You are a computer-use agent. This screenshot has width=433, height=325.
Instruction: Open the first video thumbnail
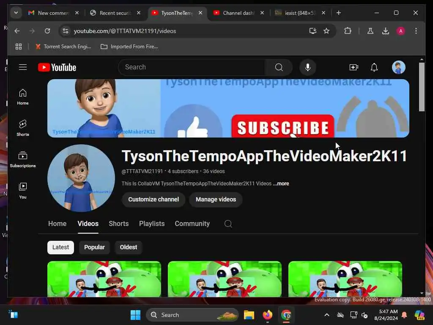pos(104,279)
